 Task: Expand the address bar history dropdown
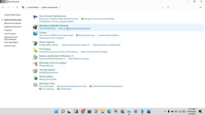pos(162,8)
